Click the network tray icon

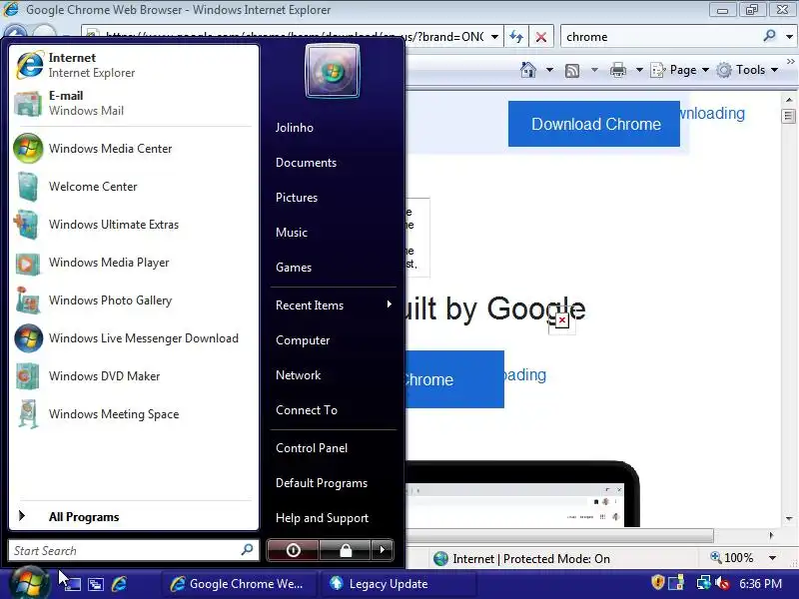[704, 583]
